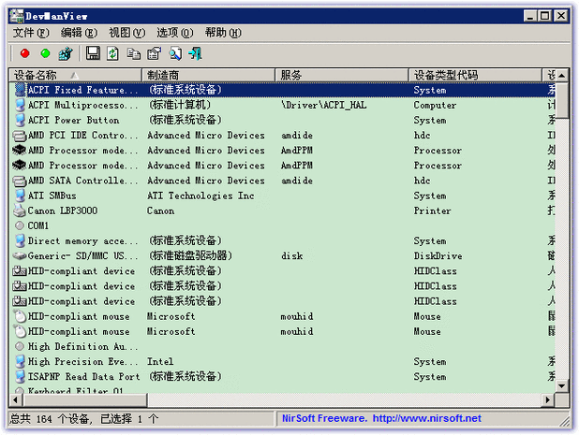Click the Intel manufacturer cell
The height and width of the screenshot is (435, 579).
[160, 361]
